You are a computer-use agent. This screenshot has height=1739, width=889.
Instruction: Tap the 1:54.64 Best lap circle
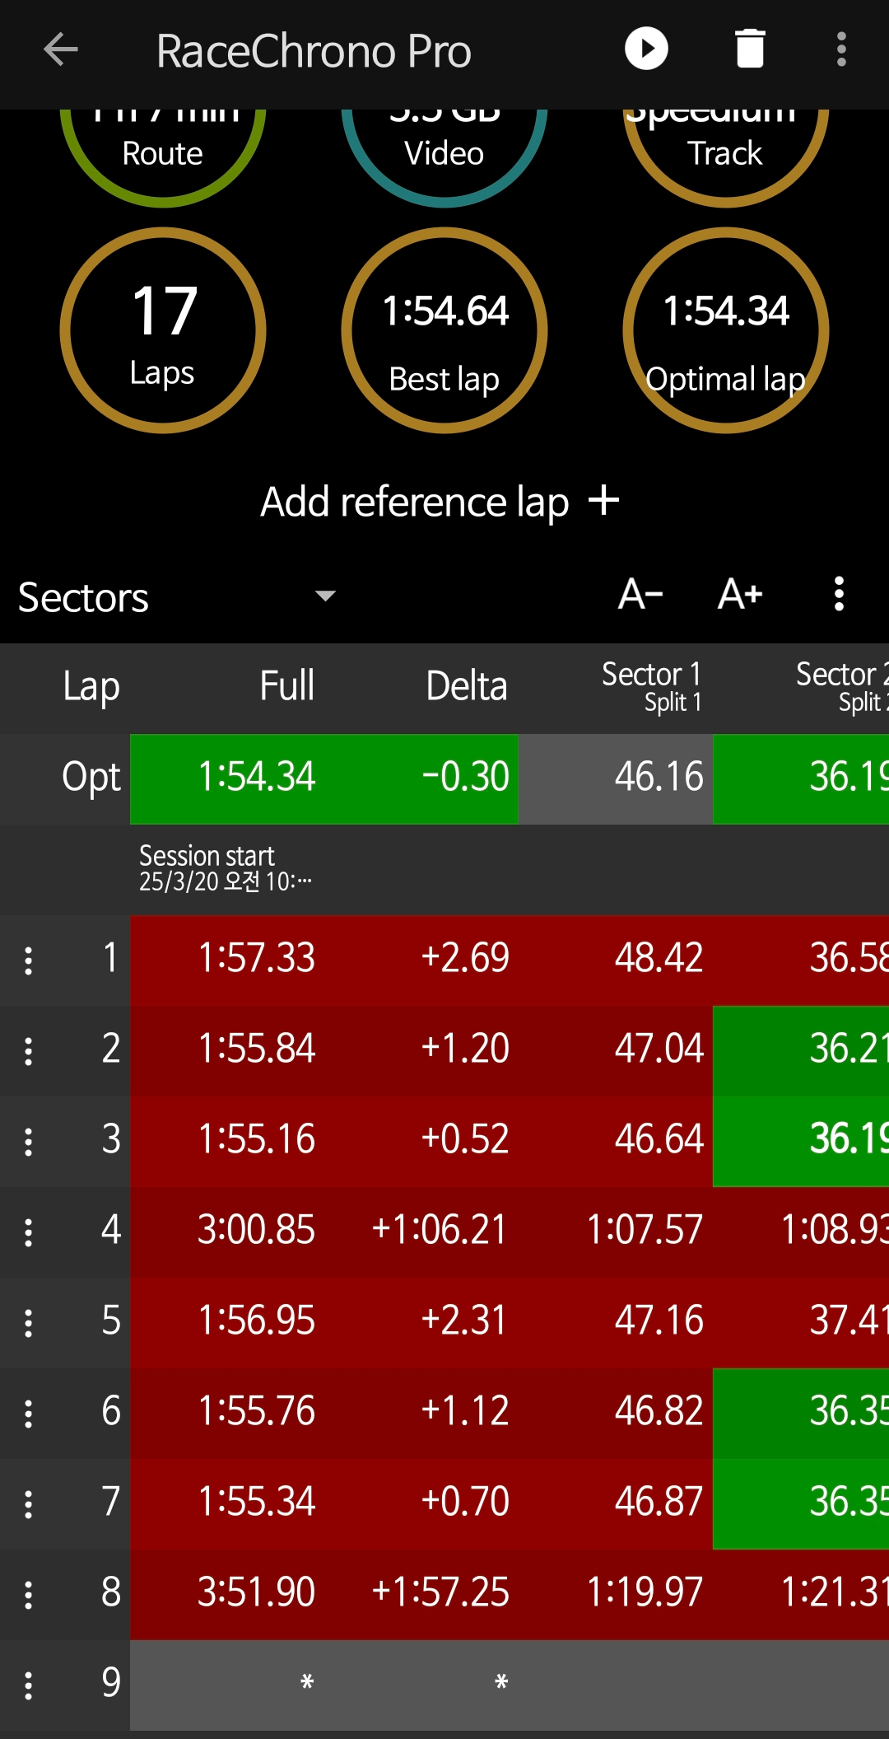click(x=444, y=330)
